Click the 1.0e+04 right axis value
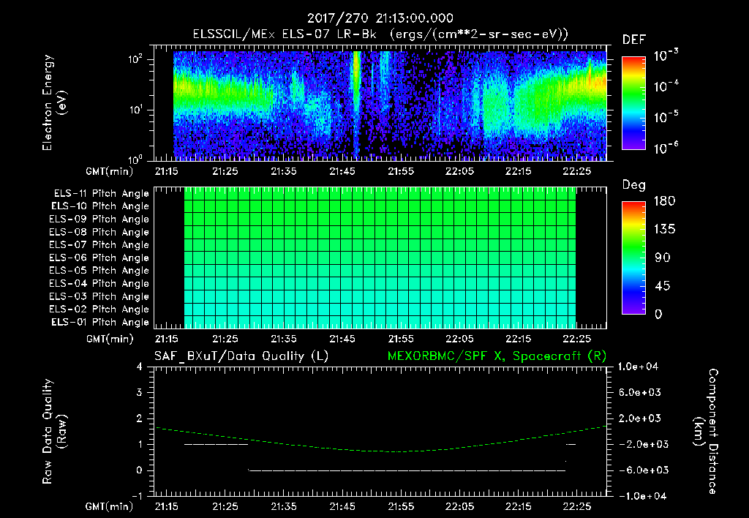 click(x=638, y=367)
